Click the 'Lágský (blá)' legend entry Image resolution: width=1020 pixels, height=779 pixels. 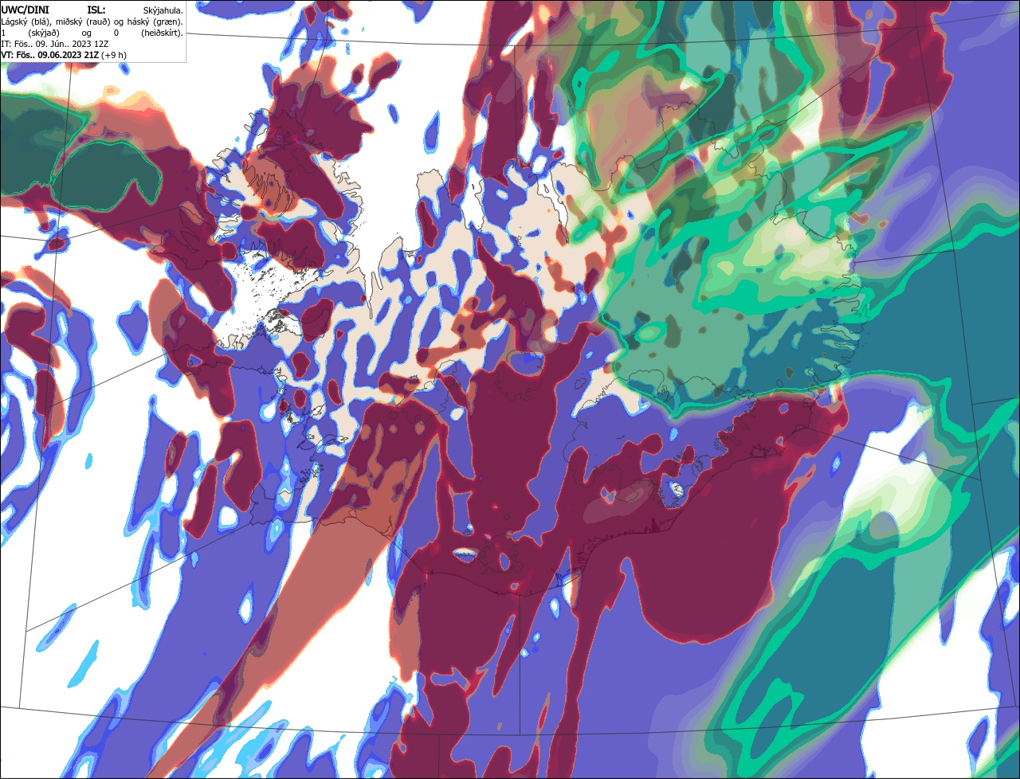coord(25,22)
